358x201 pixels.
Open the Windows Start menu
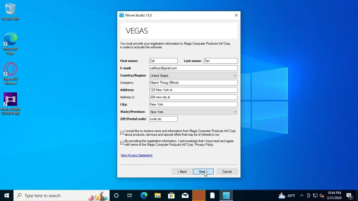(7, 195)
